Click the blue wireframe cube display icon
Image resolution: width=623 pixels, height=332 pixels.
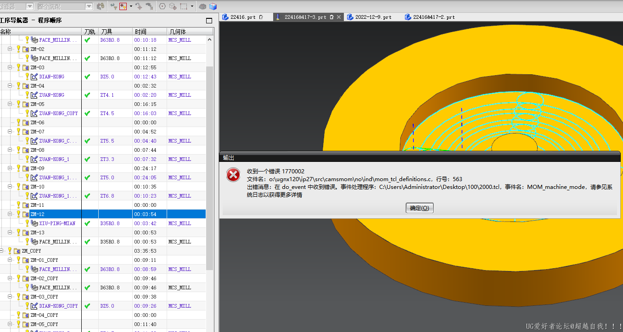click(213, 6)
